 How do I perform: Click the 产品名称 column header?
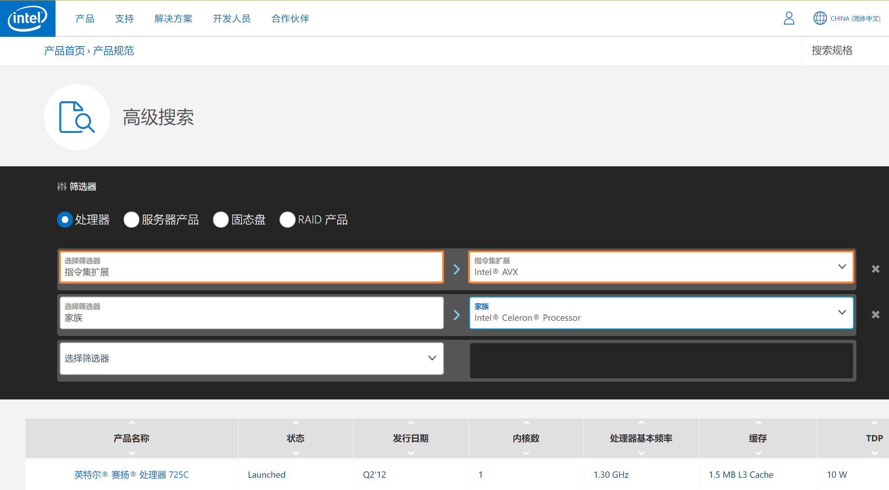(x=132, y=438)
